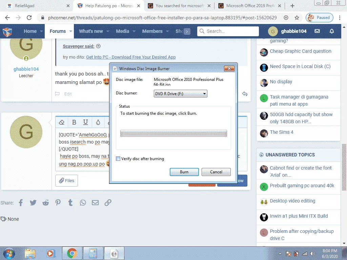Open the Home navigation item
The image size is (347, 260).
pyautogui.click(x=30, y=31)
